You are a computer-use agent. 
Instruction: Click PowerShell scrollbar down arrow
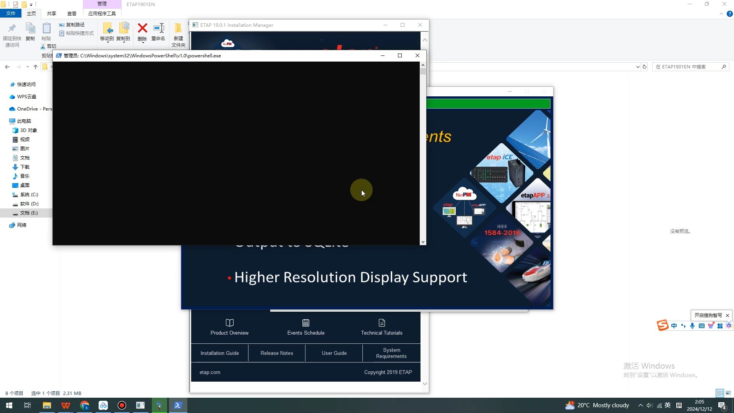[x=423, y=242]
